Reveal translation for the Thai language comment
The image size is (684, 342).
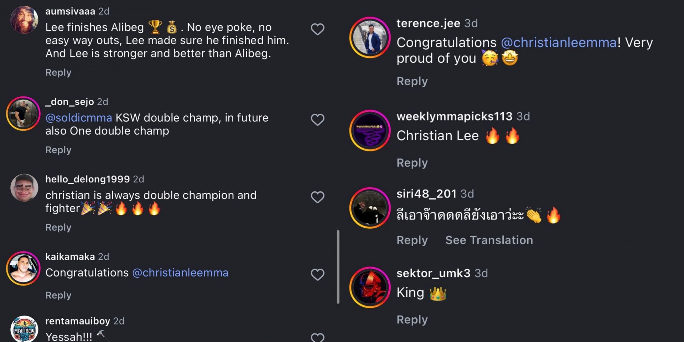pyautogui.click(x=489, y=240)
